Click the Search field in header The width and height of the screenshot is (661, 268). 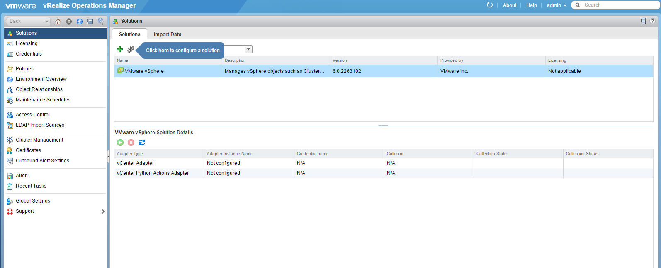[616, 5]
